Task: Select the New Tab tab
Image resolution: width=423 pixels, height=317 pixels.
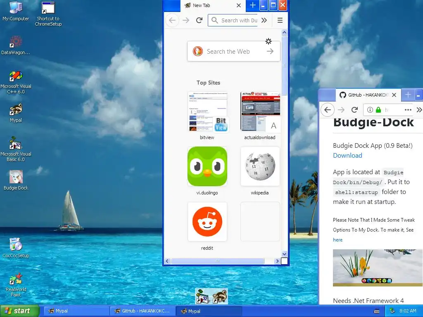Action: point(213,5)
